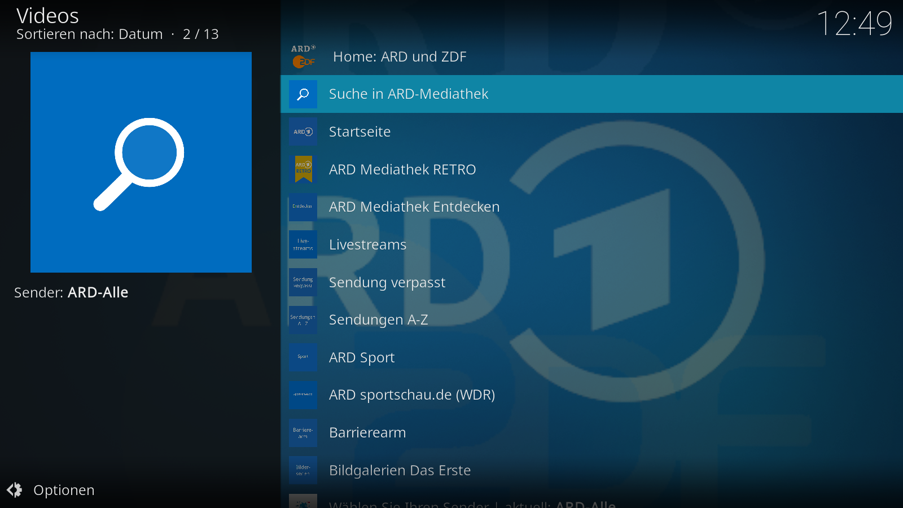Click Sortieren nach: Datum label

pos(90,34)
